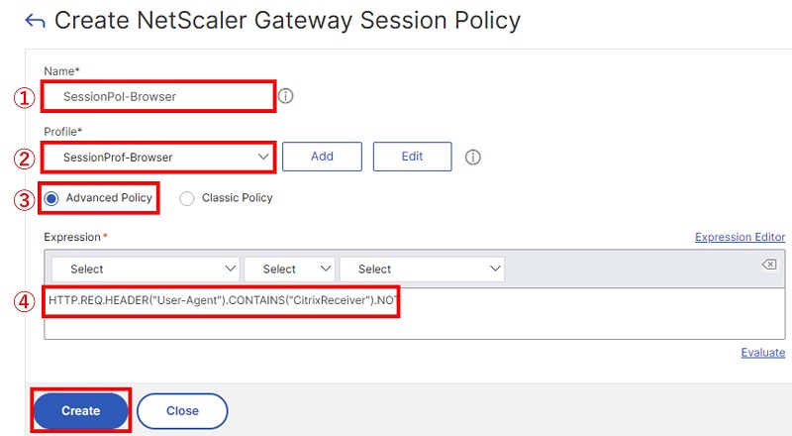The width and height of the screenshot is (792, 436).
Task: Open the SessionProf-Browser profile dropdown
Action: point(159,158)
